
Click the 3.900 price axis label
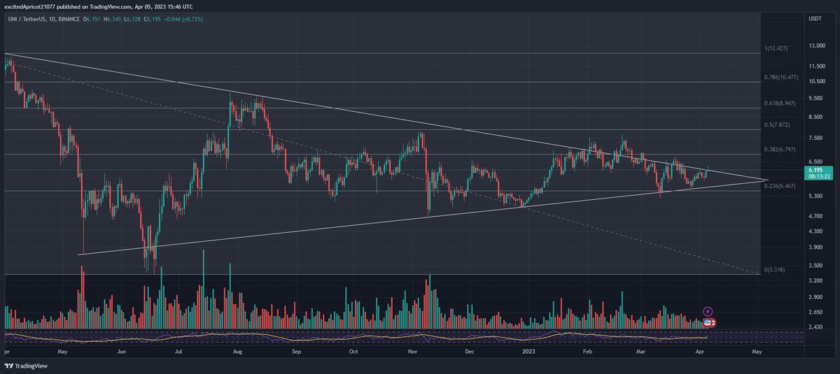815,247
